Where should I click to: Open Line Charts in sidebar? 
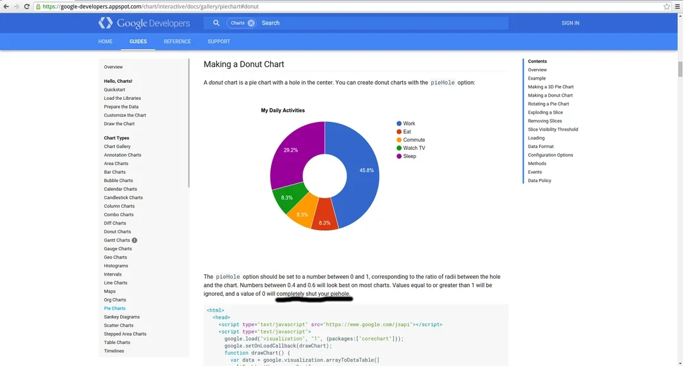(116, 283)
